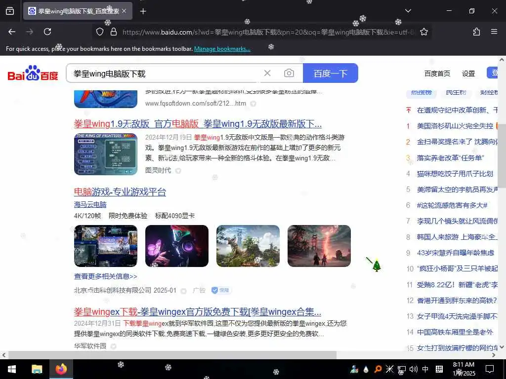Open 拳皇wingex下载 result title

point(198,312)
